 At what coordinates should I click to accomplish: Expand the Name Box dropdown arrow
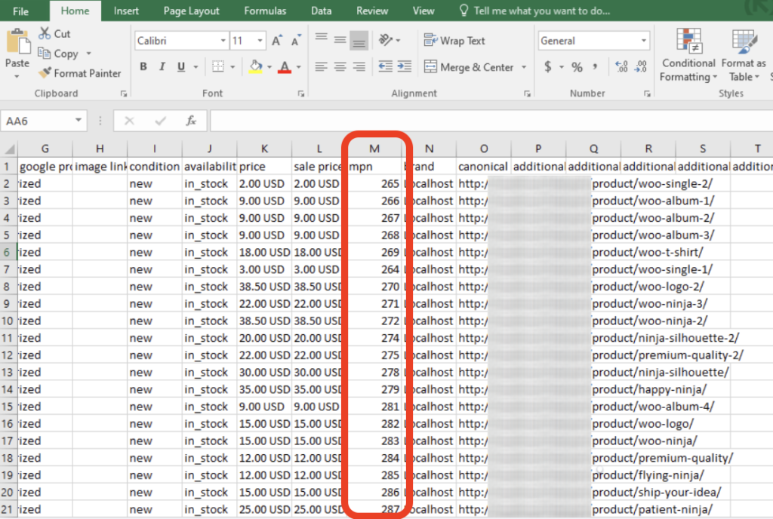tap(79, 121)
